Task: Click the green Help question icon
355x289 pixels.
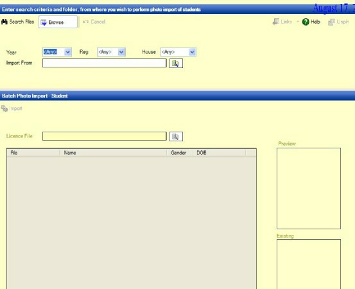Action: click(x=306, y=22)
